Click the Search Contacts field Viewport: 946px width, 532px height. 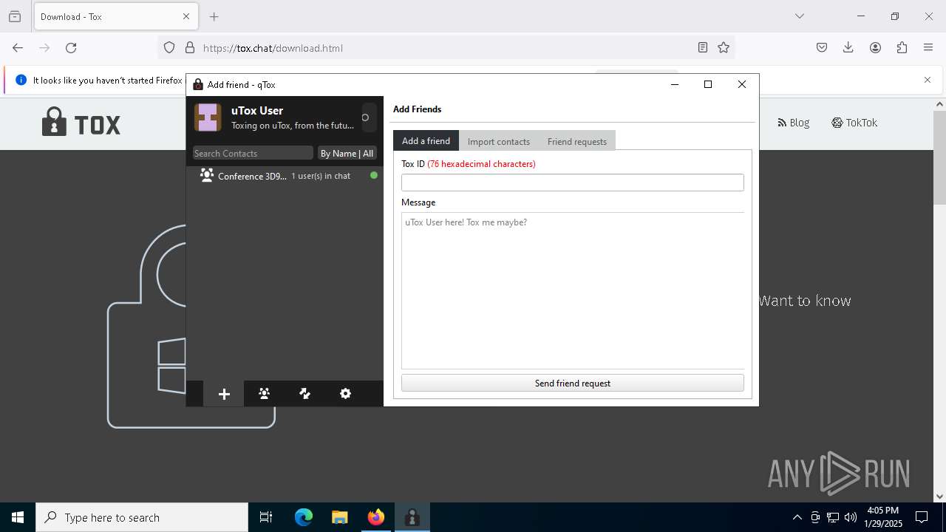(253, 153)
